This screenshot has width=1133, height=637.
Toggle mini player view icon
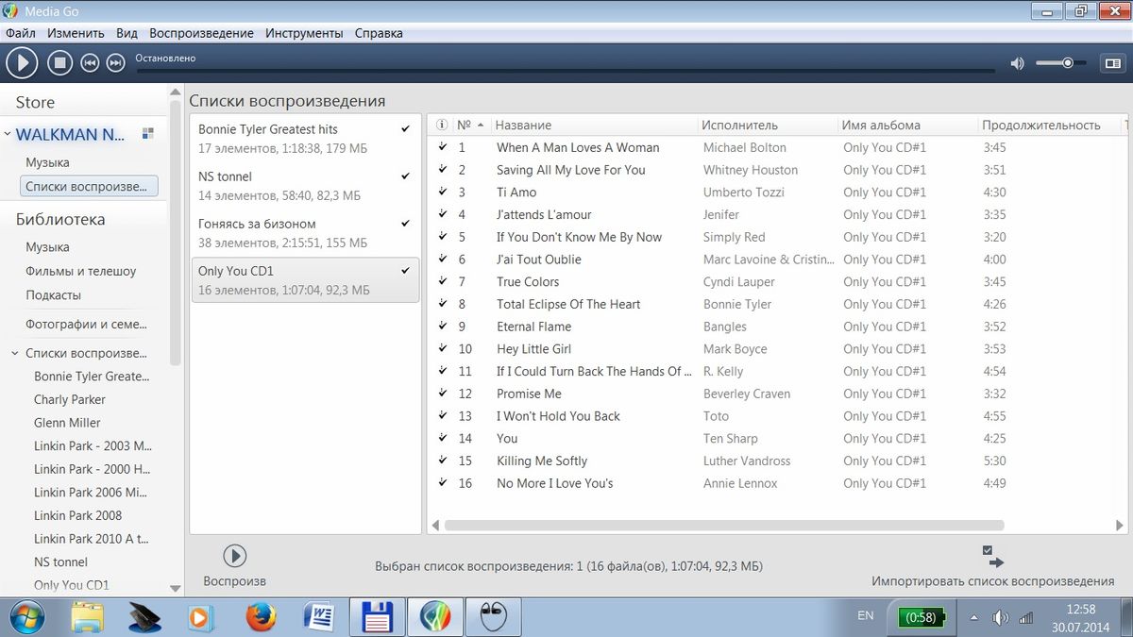1111,63
